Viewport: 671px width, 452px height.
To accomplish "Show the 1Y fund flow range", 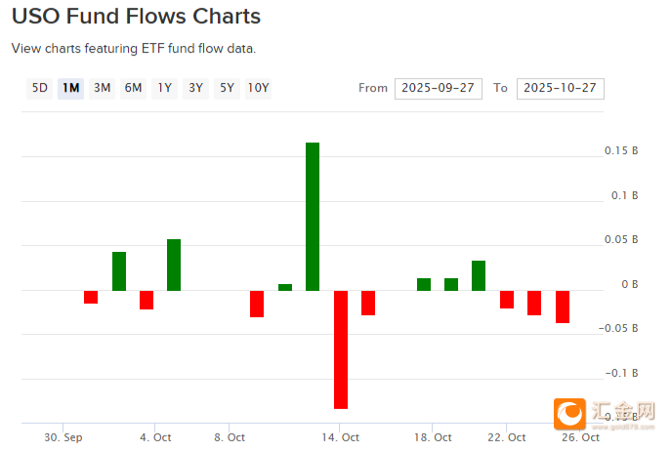I will point(164,88).
